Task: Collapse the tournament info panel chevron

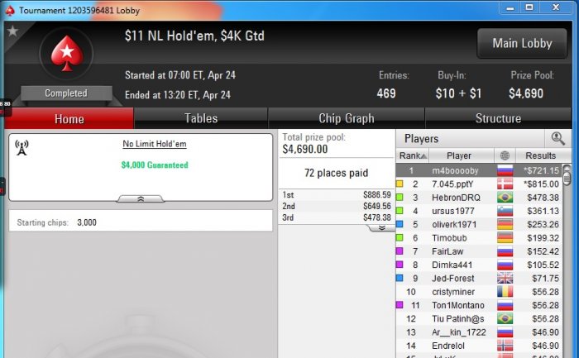Action: tap(141, 199)
